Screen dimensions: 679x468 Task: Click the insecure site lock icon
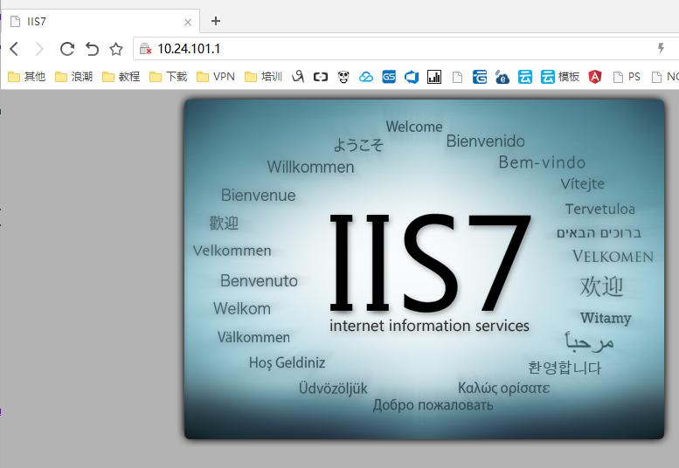146,49
